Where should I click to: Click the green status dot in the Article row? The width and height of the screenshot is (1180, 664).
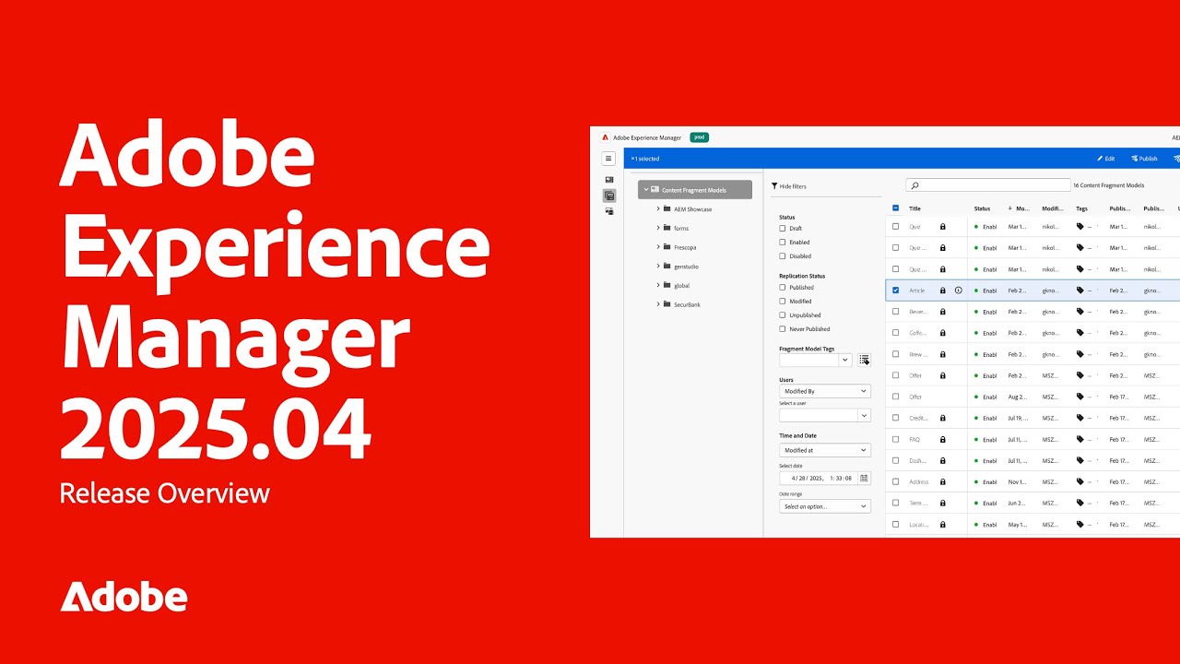[976, 290]
